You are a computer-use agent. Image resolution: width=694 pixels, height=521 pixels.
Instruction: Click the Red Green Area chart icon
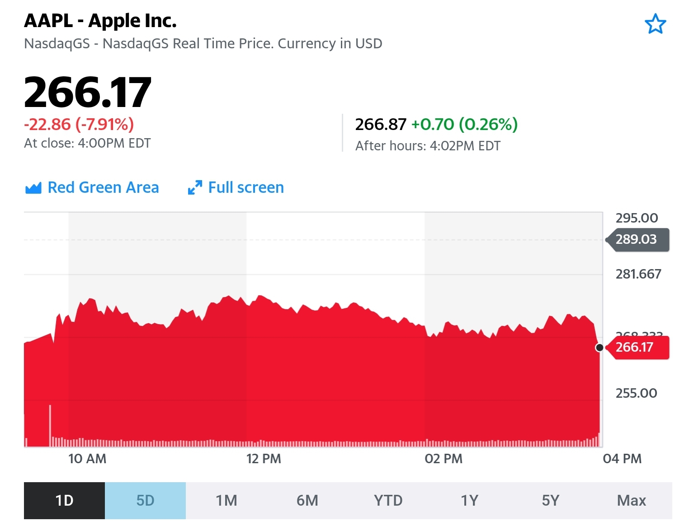[x=33, y=188]
